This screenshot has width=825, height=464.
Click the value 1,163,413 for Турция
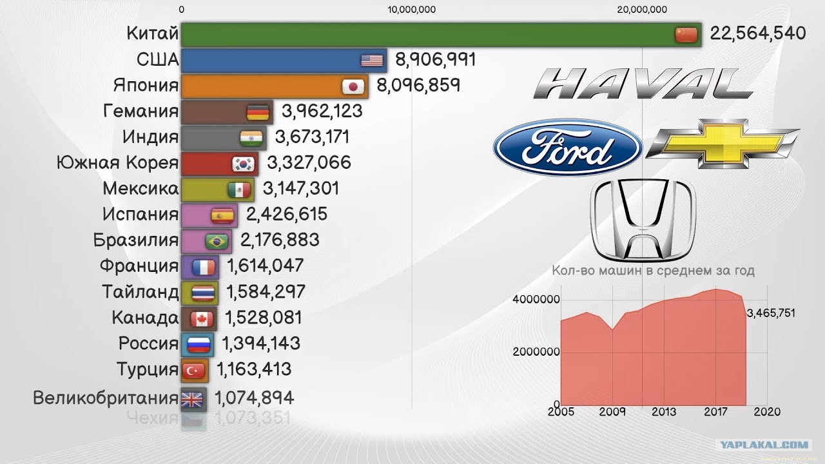[x=254, y=369]
